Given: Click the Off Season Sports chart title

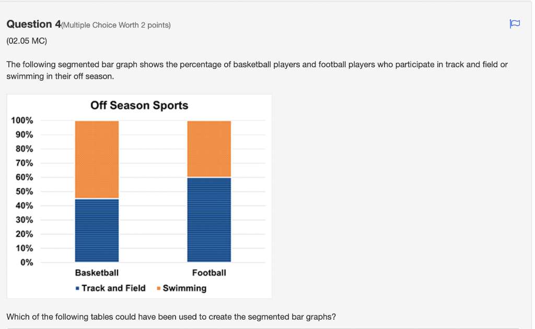Looking at the screenshot, I should click(139, 105).
